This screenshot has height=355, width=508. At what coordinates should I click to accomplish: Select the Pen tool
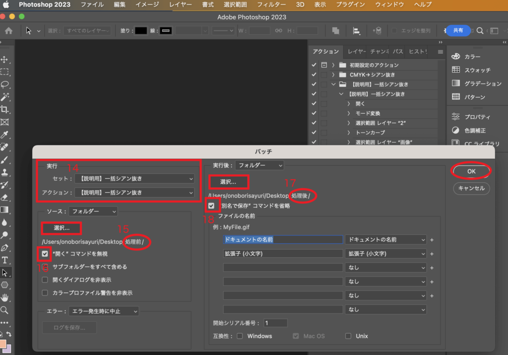4,248
